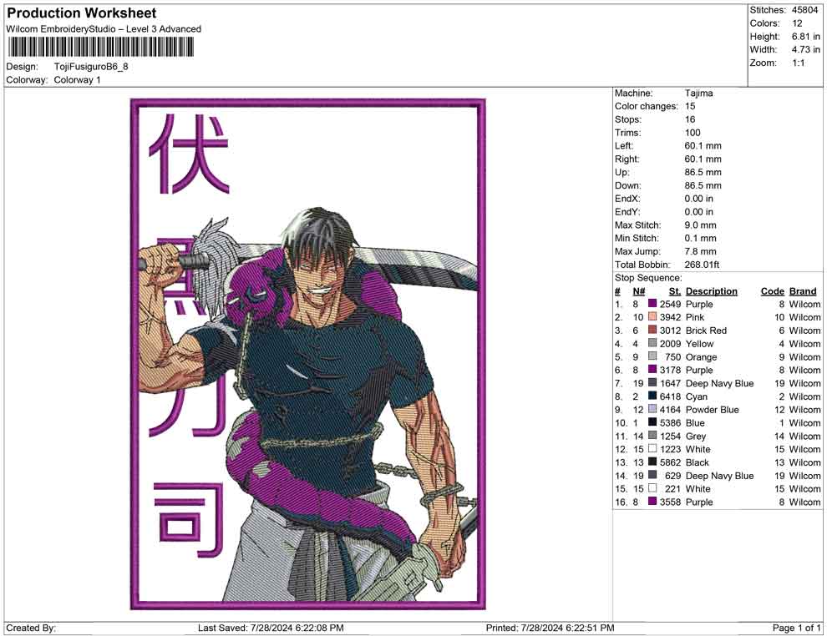Click the Printed timestamp in footer

(550, 628)
